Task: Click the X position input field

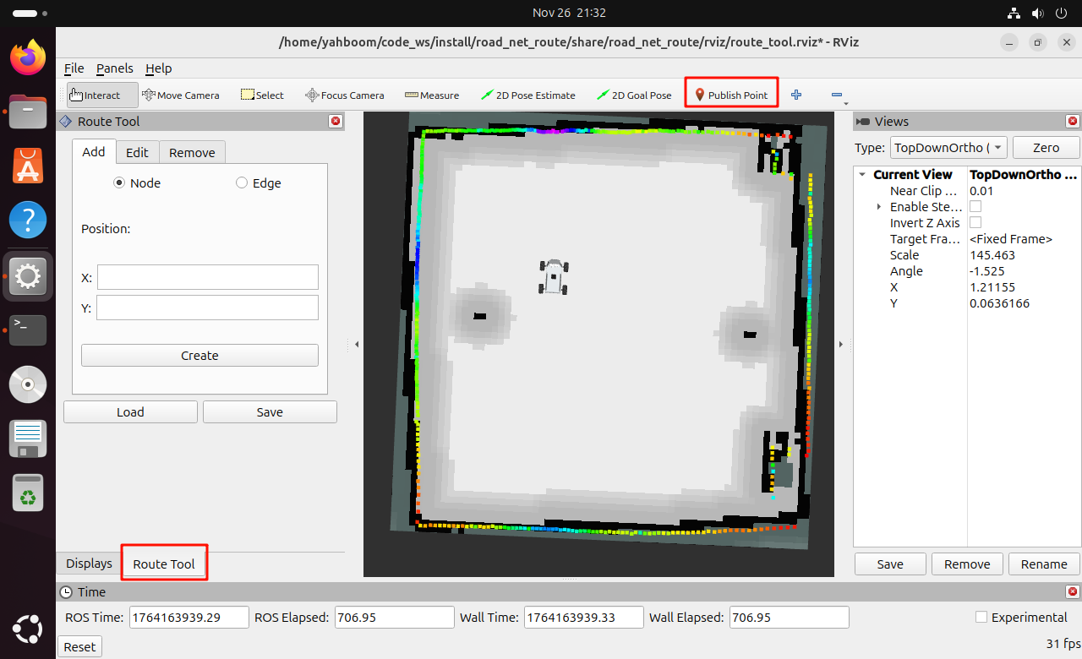Action: click(x=207, y=277)
